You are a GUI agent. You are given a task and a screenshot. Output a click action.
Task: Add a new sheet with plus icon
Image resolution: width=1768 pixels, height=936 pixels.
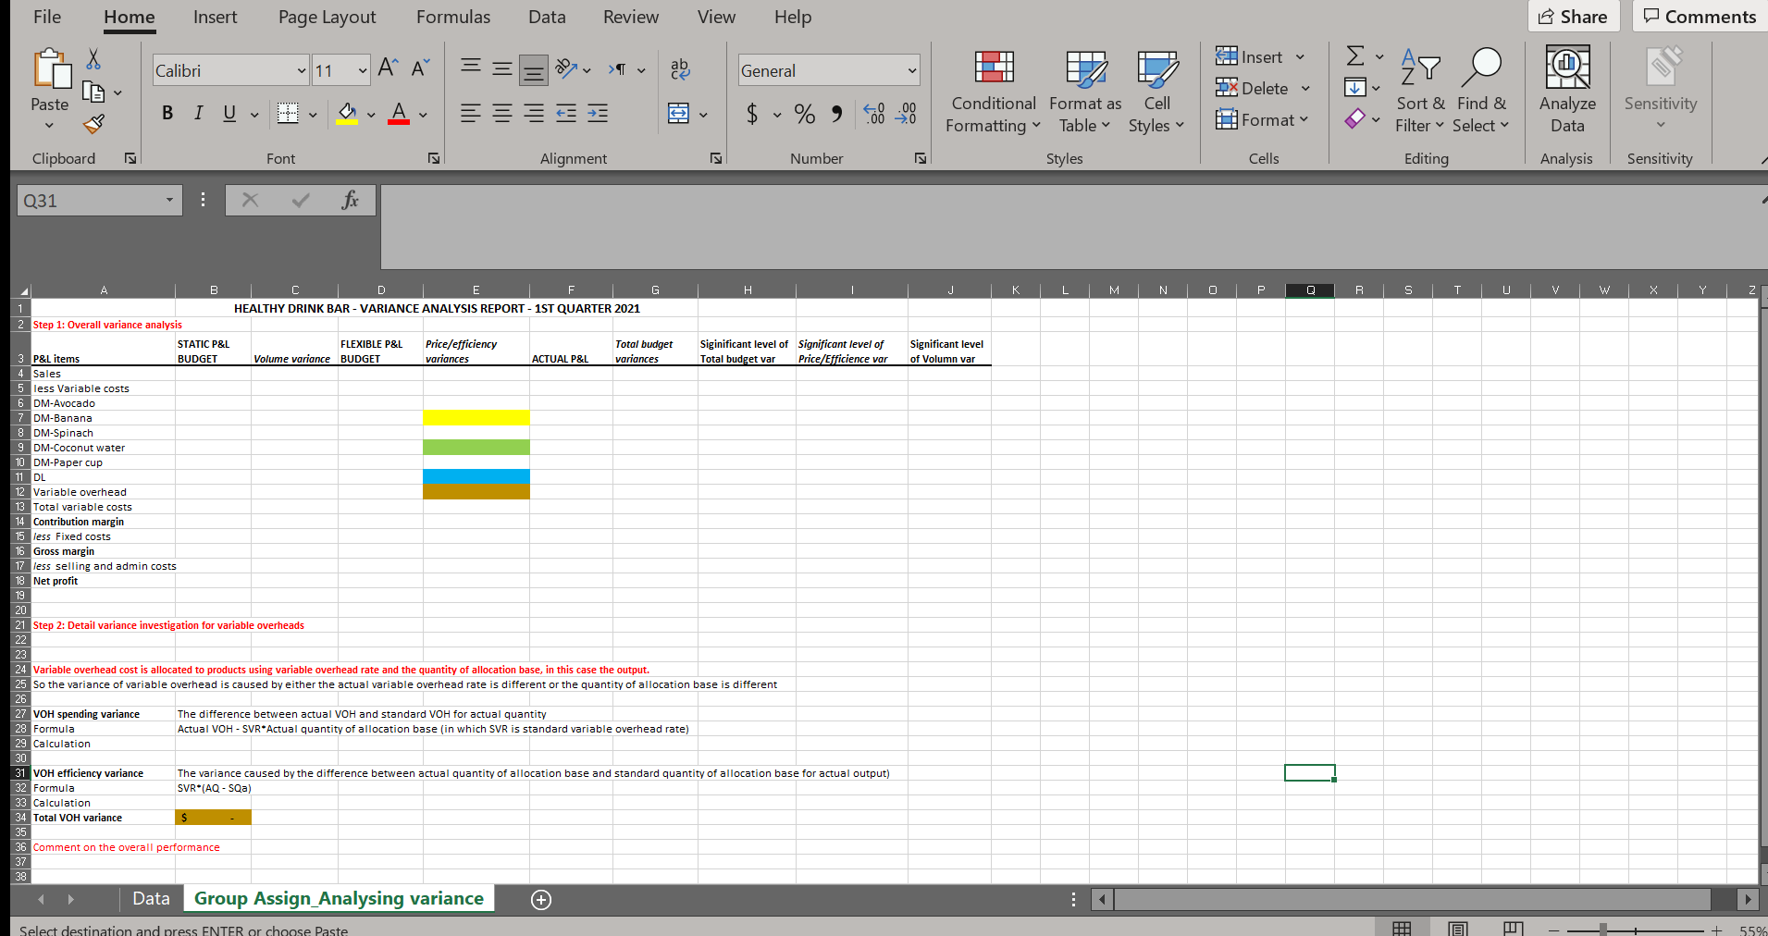click(541, 900)
